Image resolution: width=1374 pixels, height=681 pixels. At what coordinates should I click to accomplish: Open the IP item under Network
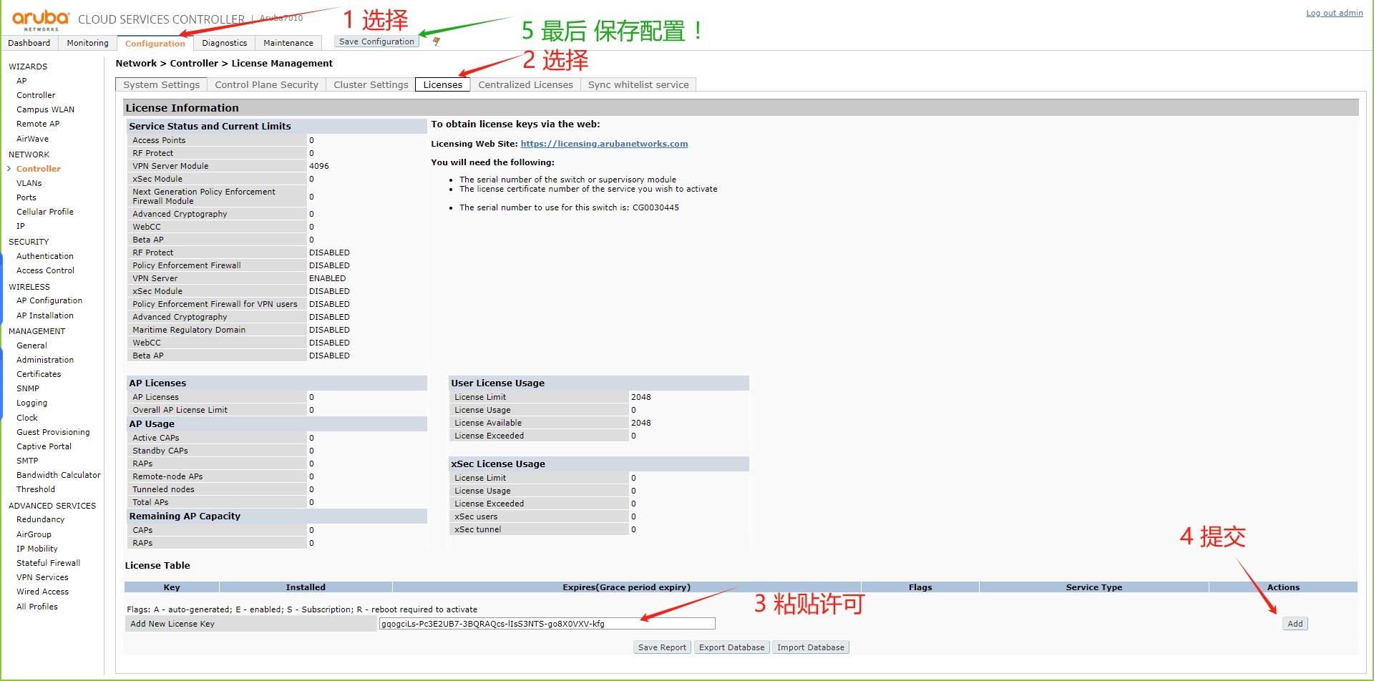pos(21,226)
